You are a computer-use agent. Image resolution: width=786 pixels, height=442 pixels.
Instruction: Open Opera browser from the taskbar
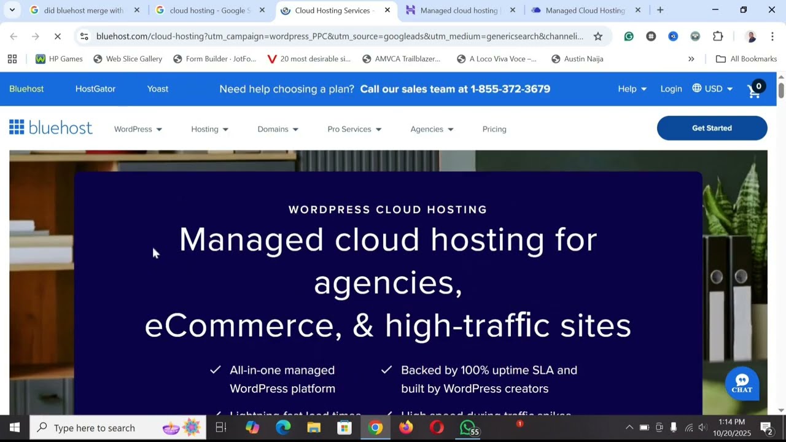coord(437,427)
